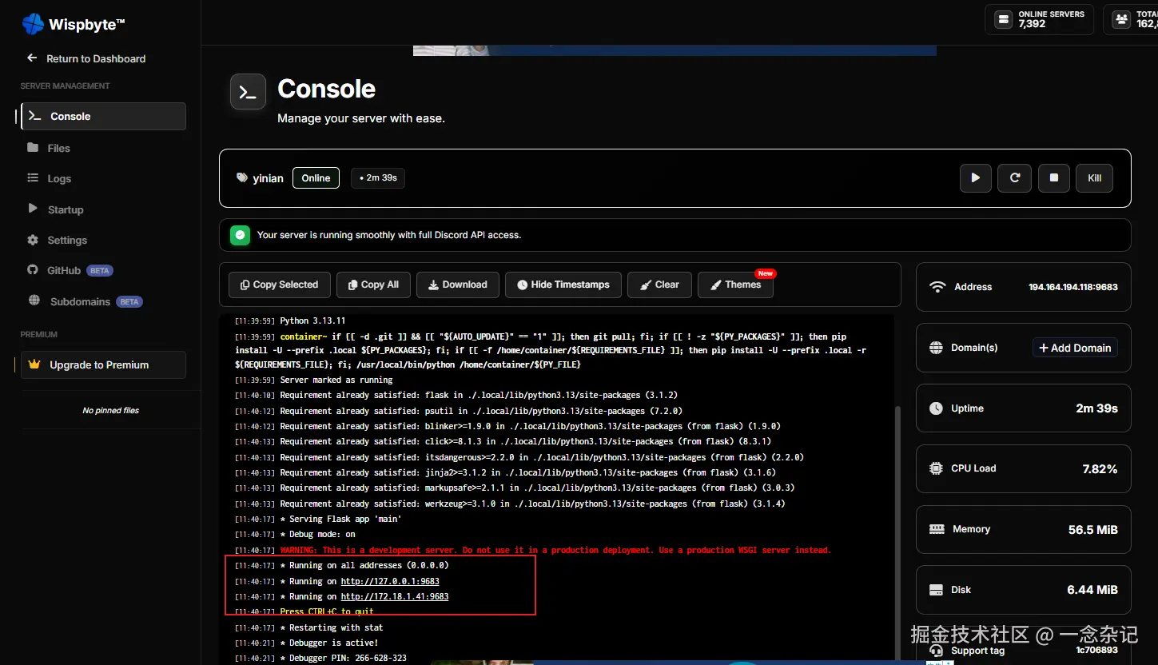Click the "* Restarting with stat" line
The height and width of the screenshot is (665, 1158).
[332, 627]
